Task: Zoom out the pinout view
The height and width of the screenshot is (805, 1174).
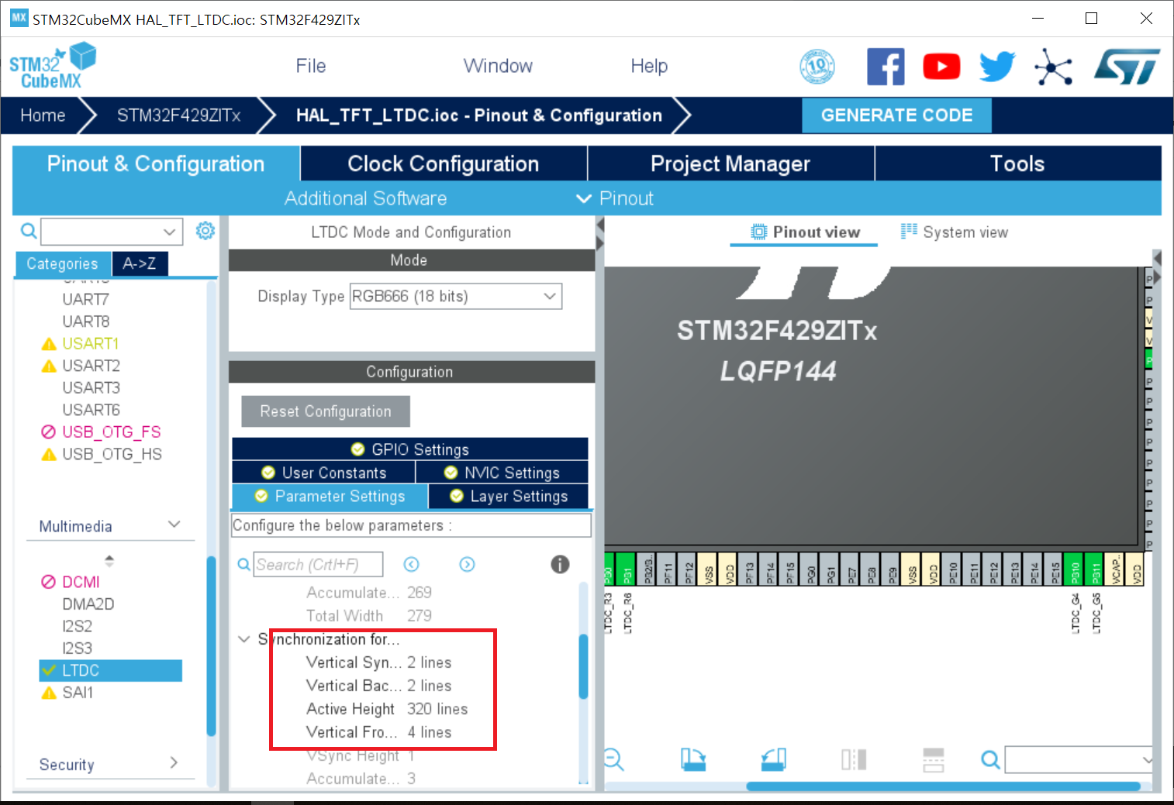Action: [x=613, y=759]
